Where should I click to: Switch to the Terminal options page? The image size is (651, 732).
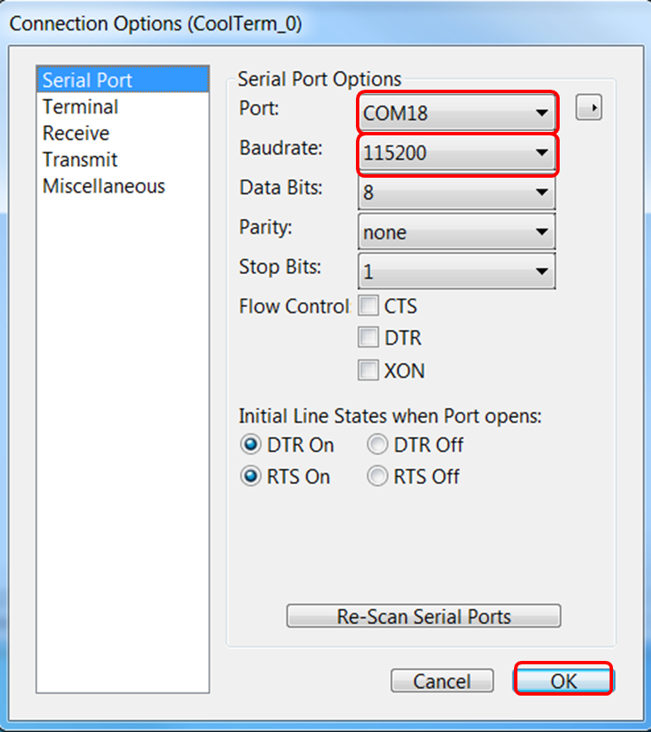(x=80, y=107)
